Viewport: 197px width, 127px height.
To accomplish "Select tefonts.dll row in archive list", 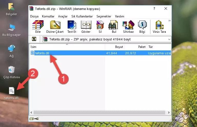I will pos(100,53).
